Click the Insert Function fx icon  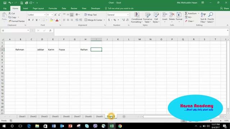tap(50, 30)
